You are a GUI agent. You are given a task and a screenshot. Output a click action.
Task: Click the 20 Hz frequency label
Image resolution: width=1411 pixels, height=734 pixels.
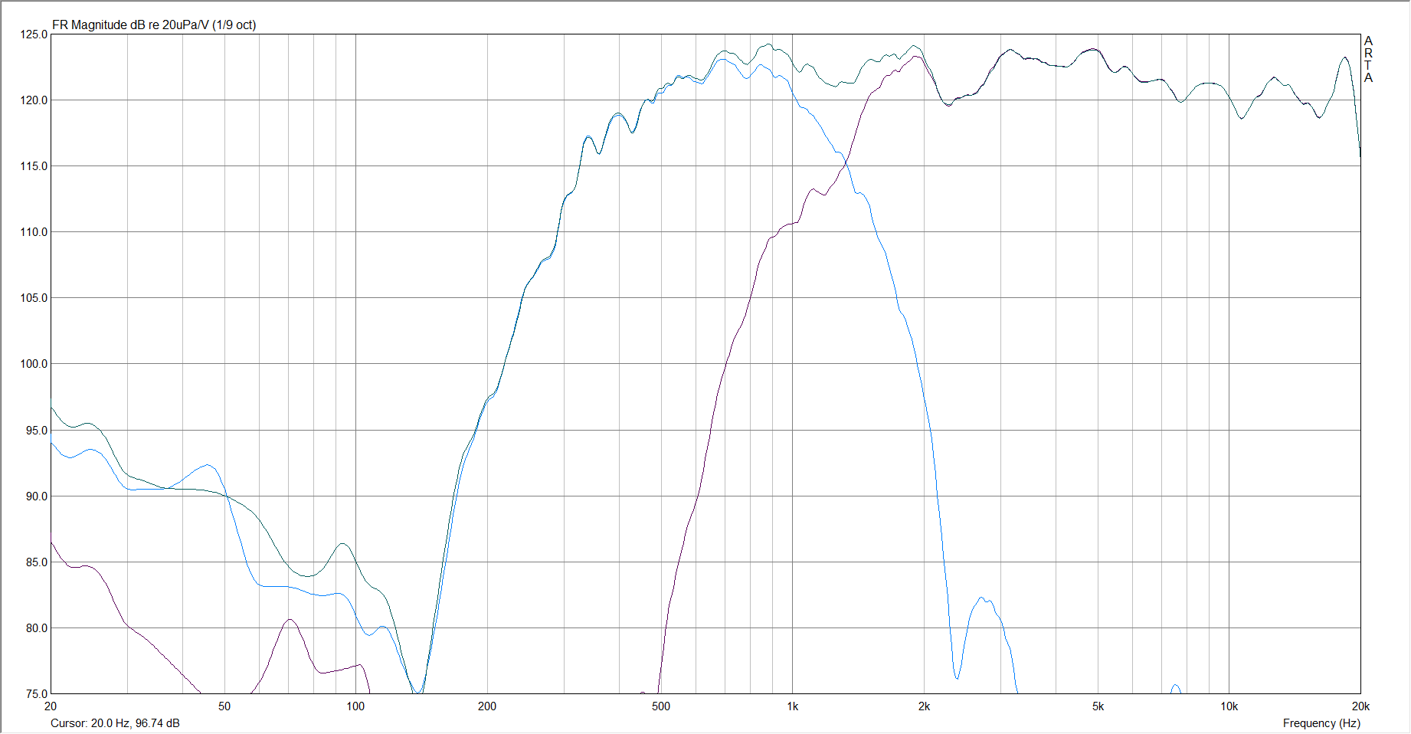[51, 706]
